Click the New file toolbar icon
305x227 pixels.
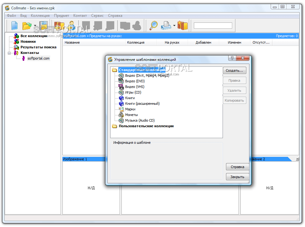(x=14, y=26)
